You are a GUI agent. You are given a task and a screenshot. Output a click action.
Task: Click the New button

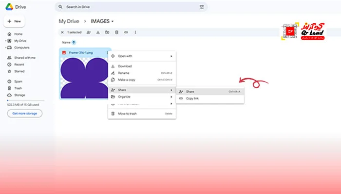click(14, 21)
